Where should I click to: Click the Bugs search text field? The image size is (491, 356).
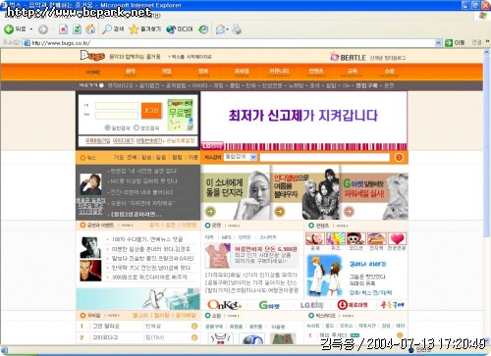(325, 157)
